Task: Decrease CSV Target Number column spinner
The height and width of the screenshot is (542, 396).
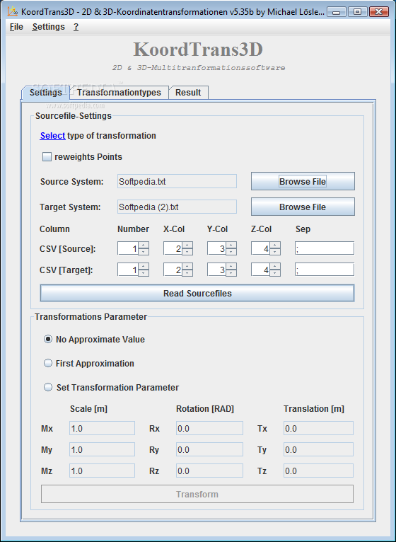Action: coord(144,273)
